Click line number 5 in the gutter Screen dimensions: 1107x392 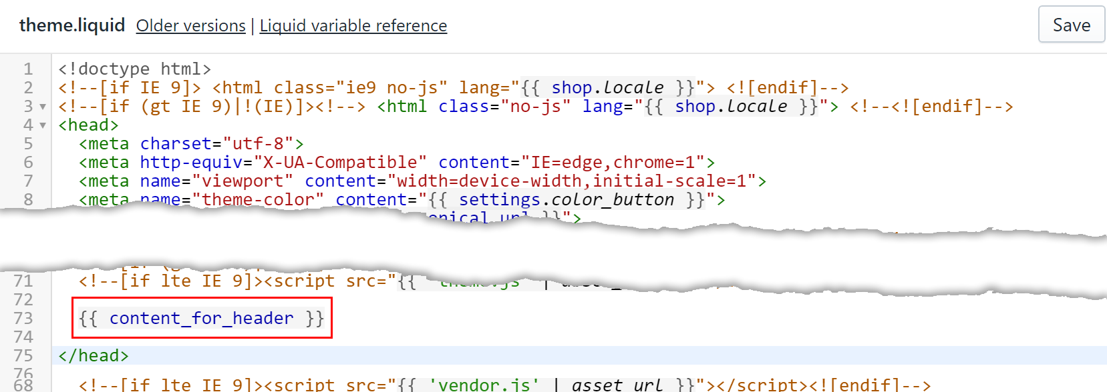click(28, 144)
